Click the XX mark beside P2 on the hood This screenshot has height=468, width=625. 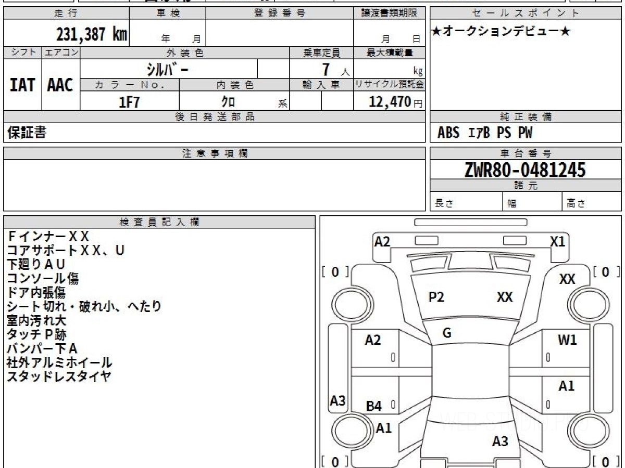[505, 297]
